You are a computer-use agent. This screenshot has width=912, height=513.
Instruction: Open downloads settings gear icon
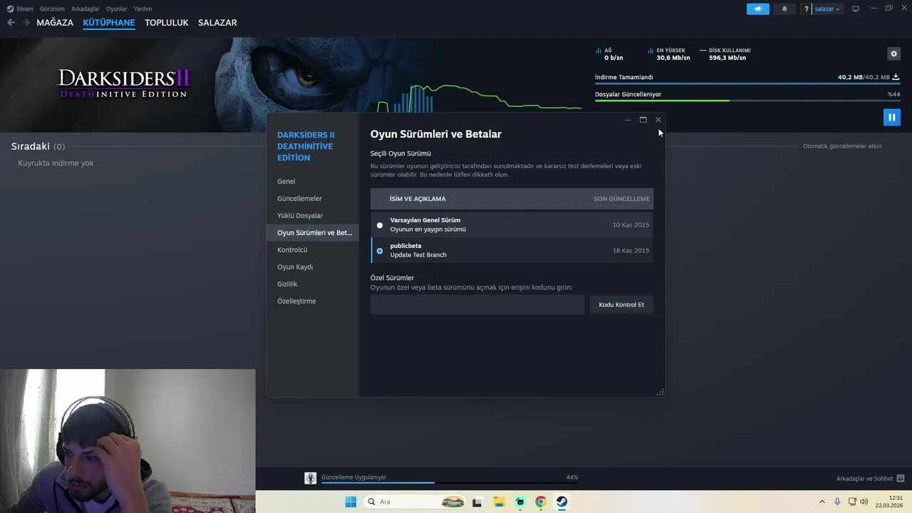click(x=893, y=53)
